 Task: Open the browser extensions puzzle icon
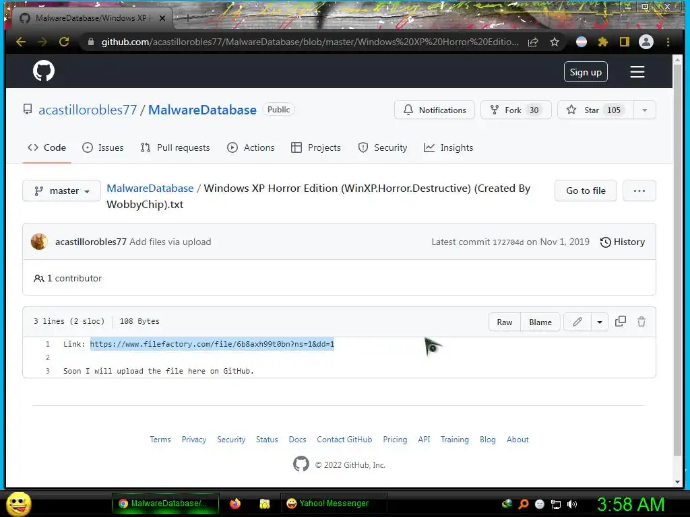603,42
